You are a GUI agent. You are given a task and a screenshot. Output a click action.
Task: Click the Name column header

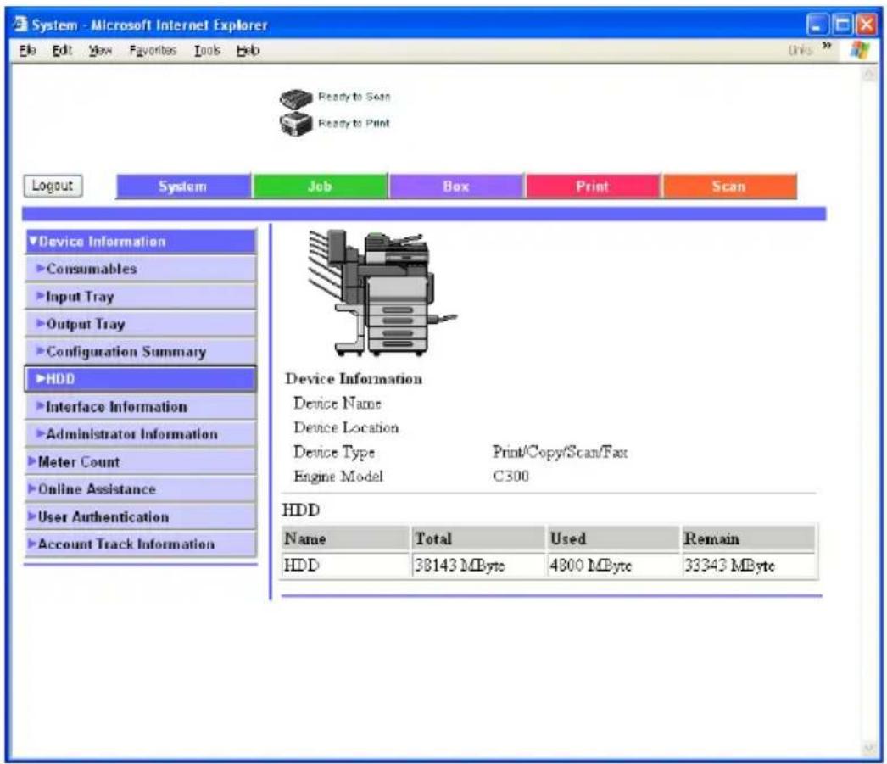point(346,538)
